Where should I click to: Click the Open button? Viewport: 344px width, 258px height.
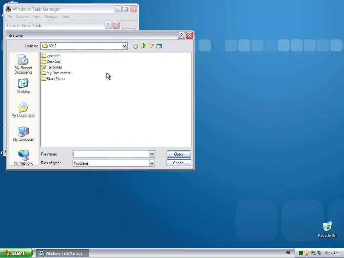tap(179, 154)
